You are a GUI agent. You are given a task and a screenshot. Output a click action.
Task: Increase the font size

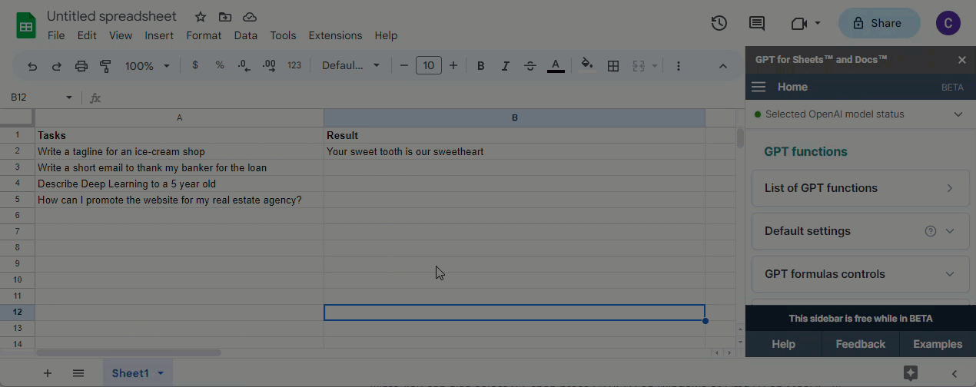tap(453, 66)
